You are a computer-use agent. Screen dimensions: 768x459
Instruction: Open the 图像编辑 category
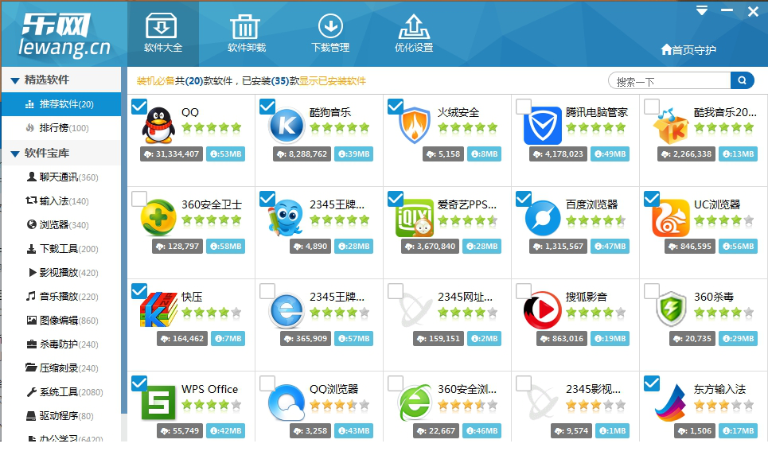[x=60, y=320]
